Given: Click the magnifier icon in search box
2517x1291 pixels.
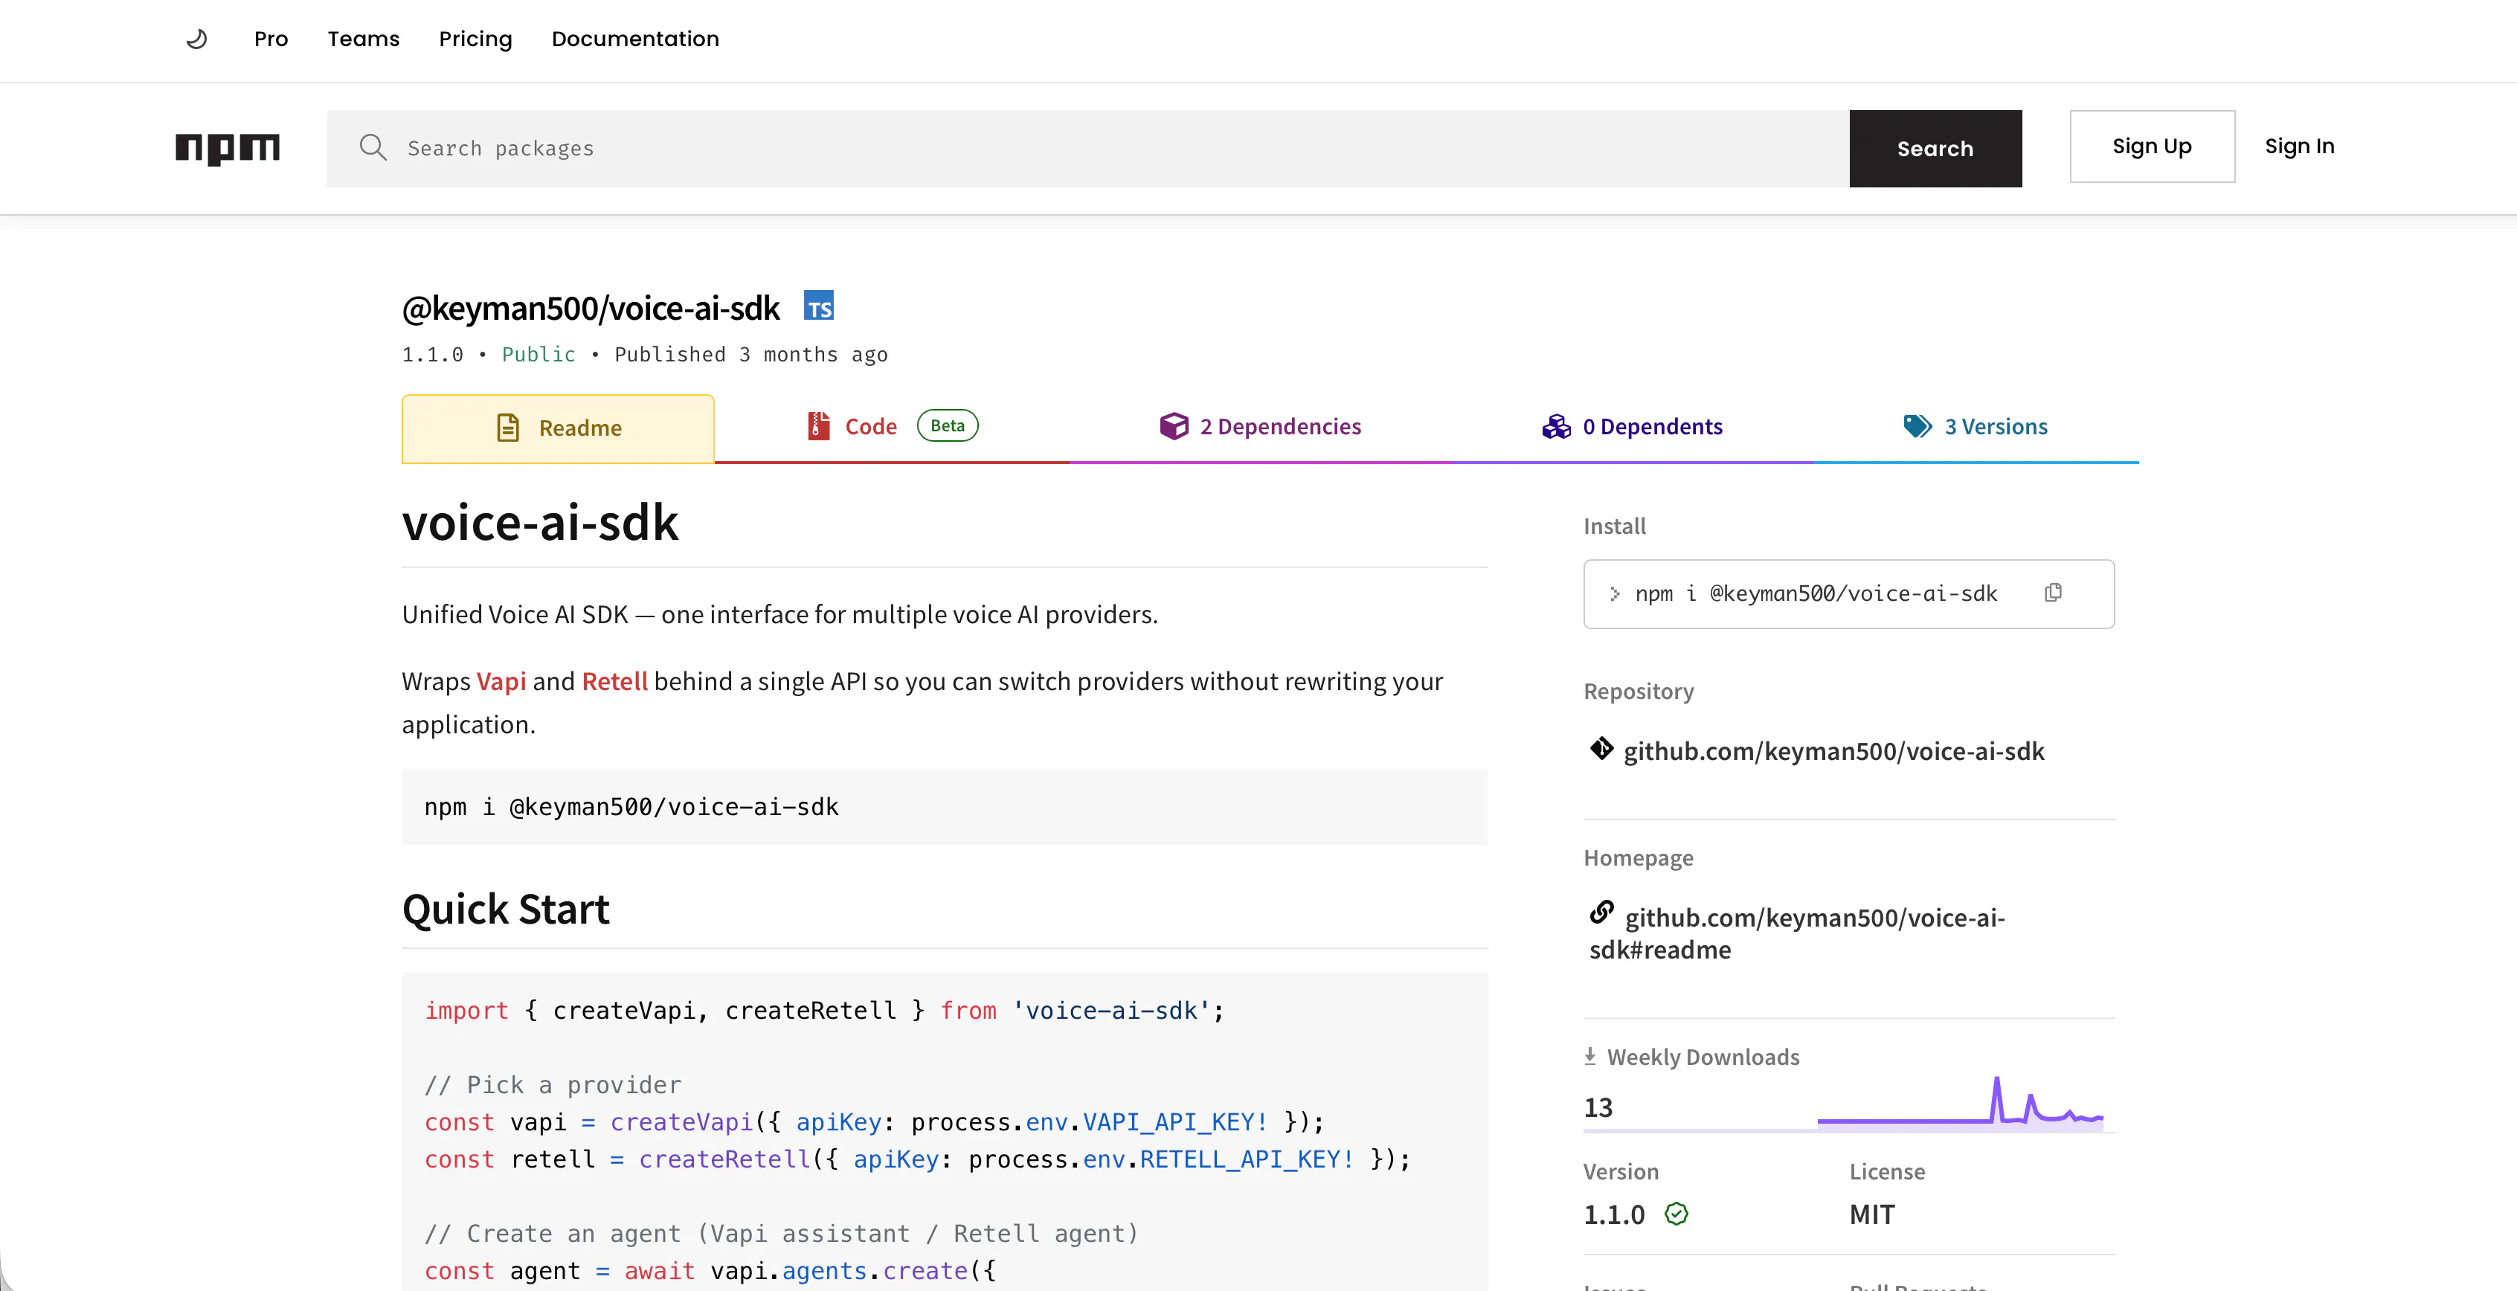Looking at the screenshot, I should [373, 147].
